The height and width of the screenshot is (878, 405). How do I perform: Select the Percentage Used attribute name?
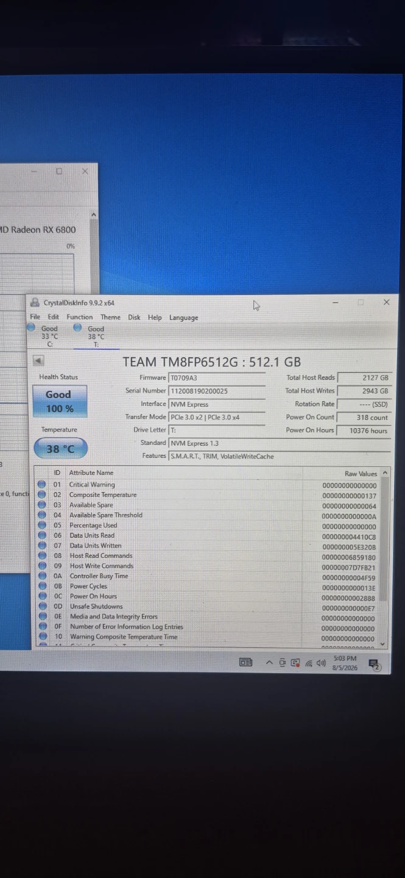click(93, 525)
